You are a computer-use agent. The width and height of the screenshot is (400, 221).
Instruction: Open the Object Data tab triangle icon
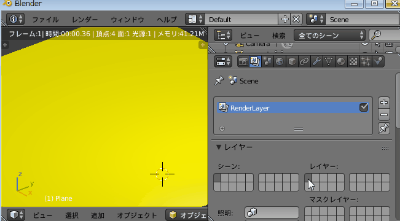point(329,61)
